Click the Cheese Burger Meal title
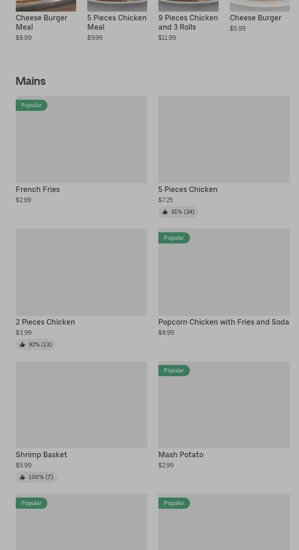299x550 pixels. (x=41, y=22)
